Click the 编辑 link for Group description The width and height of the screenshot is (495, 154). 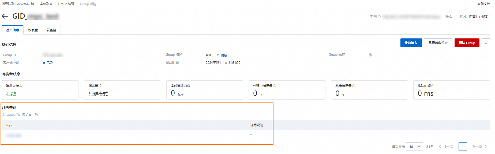(x=224, y=55)
